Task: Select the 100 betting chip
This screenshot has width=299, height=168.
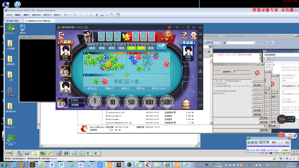Action: pyautogui.click(x=149, y=102)
